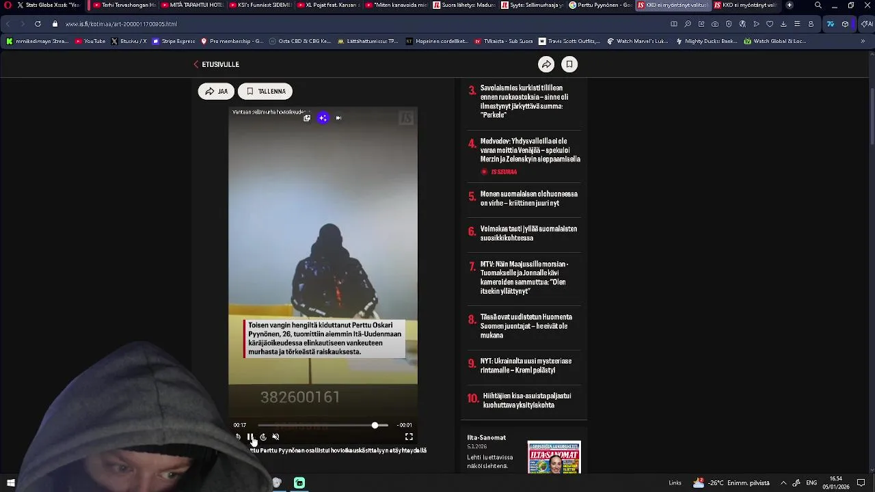Open article 3 about Savolaismies
875x492 pixels.
[524, 102]
